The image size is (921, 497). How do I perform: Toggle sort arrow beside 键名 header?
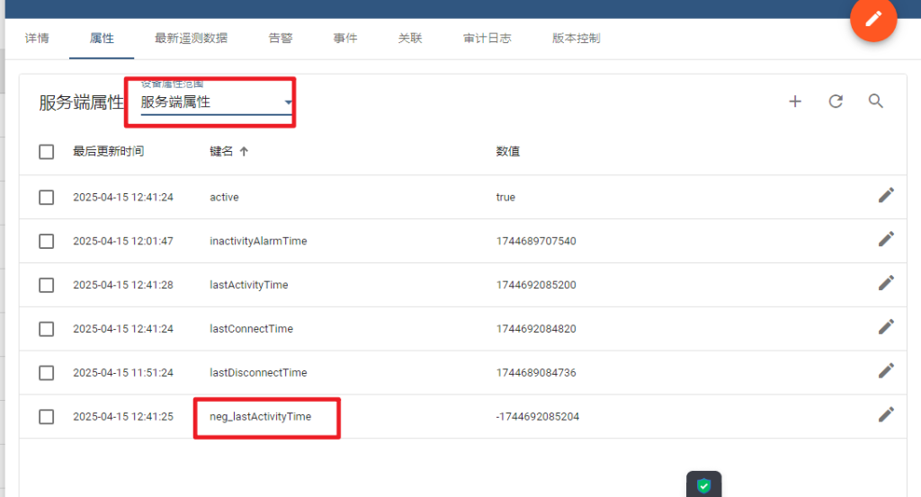coord(244,151)
